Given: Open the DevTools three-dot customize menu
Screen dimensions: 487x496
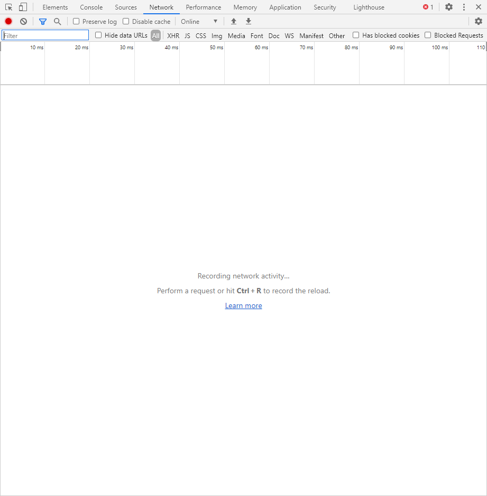Looking at the screenshot, I should (x=464, y=7).
